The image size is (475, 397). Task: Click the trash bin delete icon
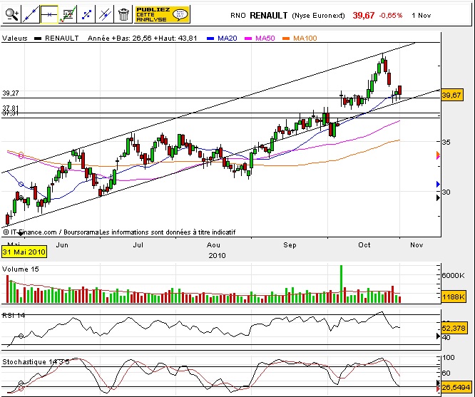pos(123,14)
